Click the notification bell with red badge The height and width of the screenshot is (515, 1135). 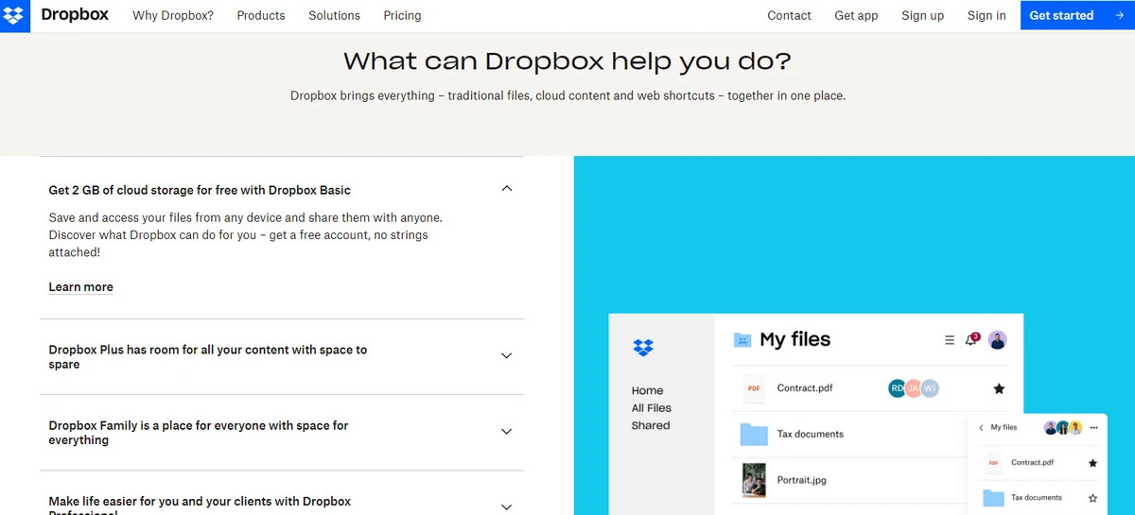pyautogui.click(x=971, y=339)
